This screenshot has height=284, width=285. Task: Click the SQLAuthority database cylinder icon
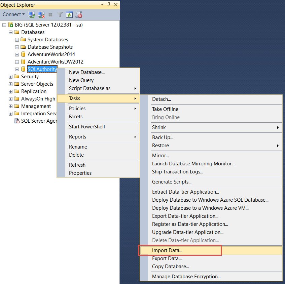[x=23, y=69]
